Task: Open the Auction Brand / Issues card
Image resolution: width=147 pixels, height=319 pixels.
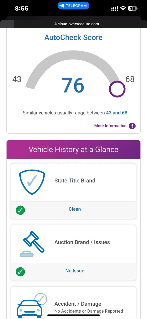Action: point(73,253)
